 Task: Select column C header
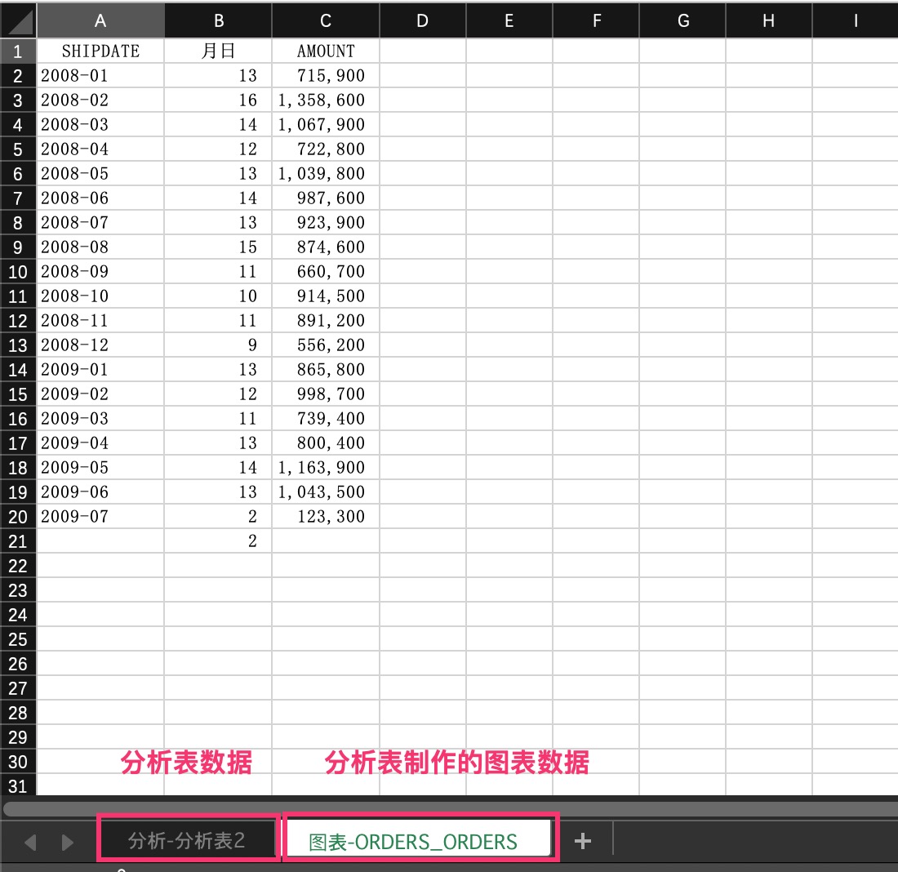pyautogui.click(x=325, y=20)
